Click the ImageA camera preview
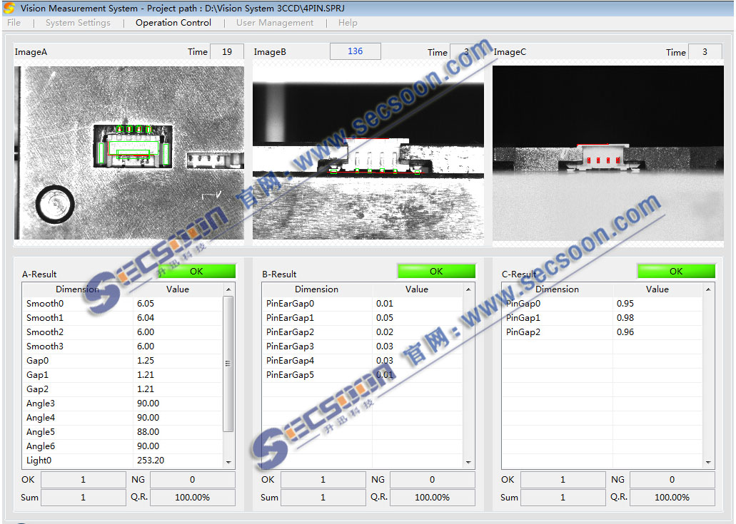Viewport: 736px width, 524px height. [x=129, y=153]
